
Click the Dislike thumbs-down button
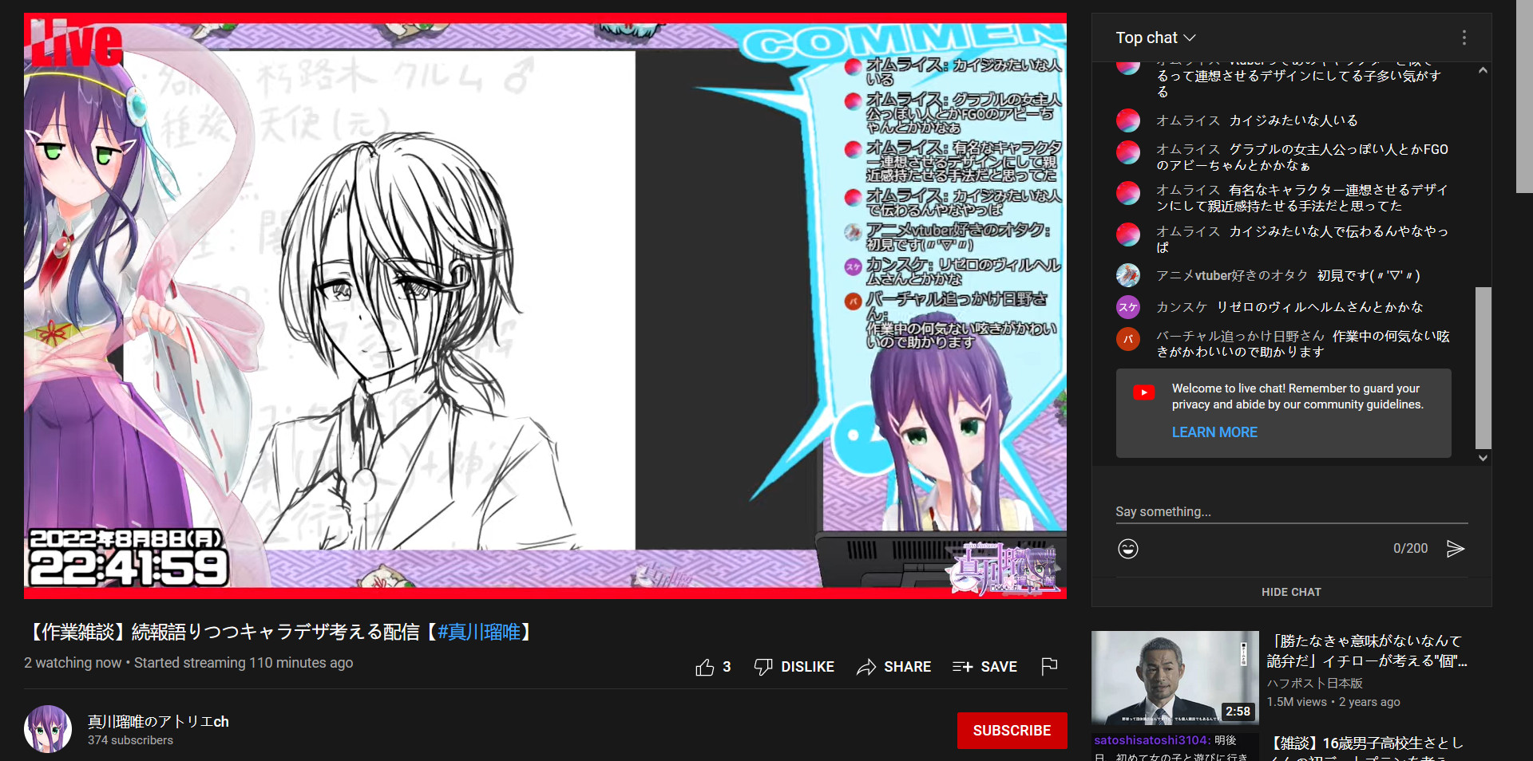coord(794,667)
